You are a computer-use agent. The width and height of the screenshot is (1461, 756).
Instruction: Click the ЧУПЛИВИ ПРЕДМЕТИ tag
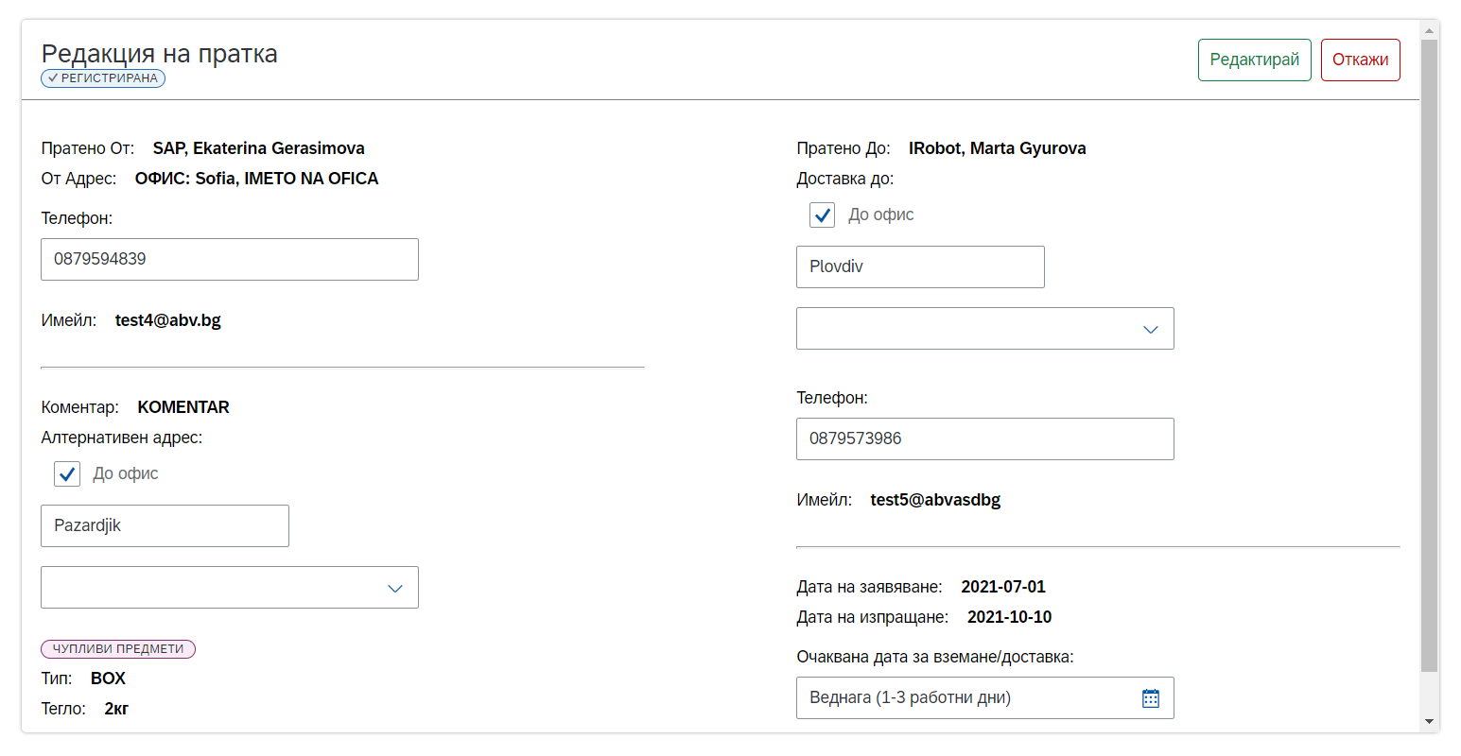pos(118,649)
